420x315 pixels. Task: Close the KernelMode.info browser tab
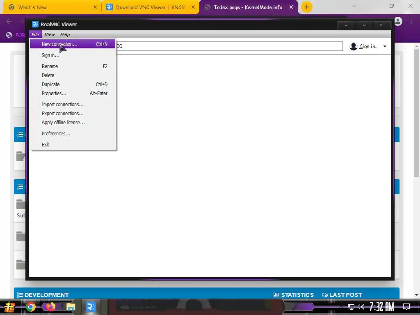point(291,7)
